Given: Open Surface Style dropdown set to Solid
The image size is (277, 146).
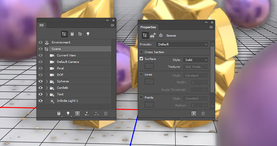Looking at the screenshot, I should [x=196, y=60].
